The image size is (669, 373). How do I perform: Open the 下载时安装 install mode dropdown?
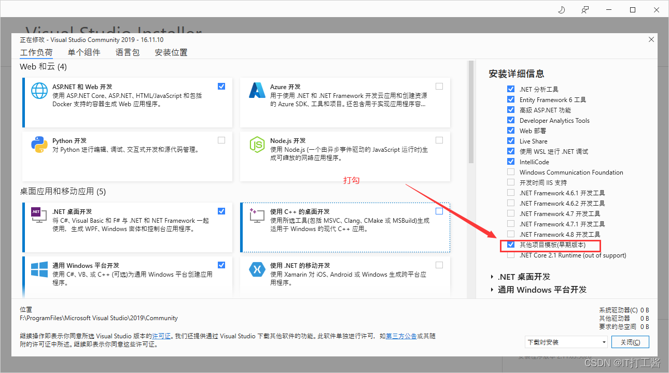pos(566,342)
